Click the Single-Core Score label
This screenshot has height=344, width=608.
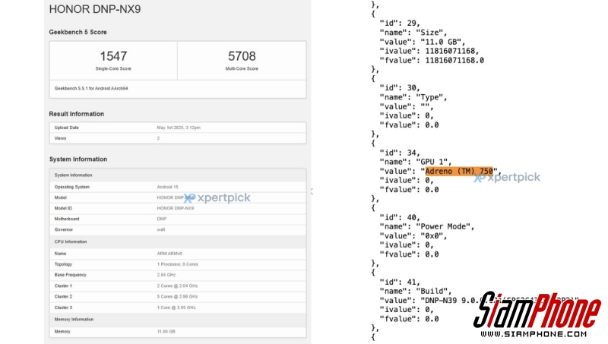coord(113,68)
